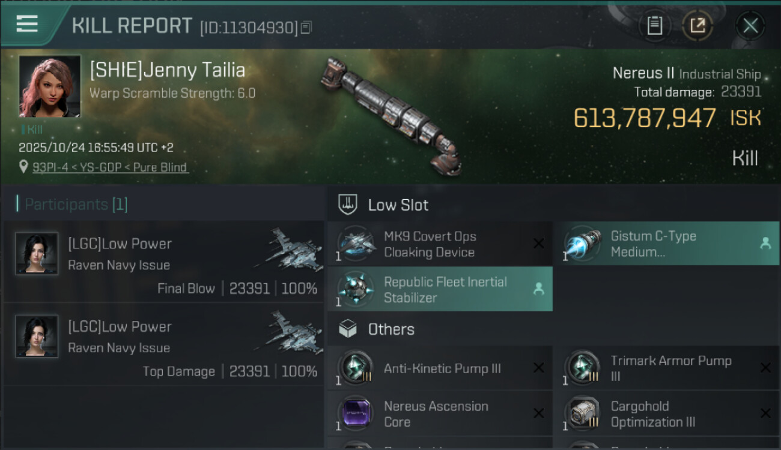The height and width of the screenshot is (450, 781).
Task: View Jenny Tailia's portrait
Action: coord(50,86)
